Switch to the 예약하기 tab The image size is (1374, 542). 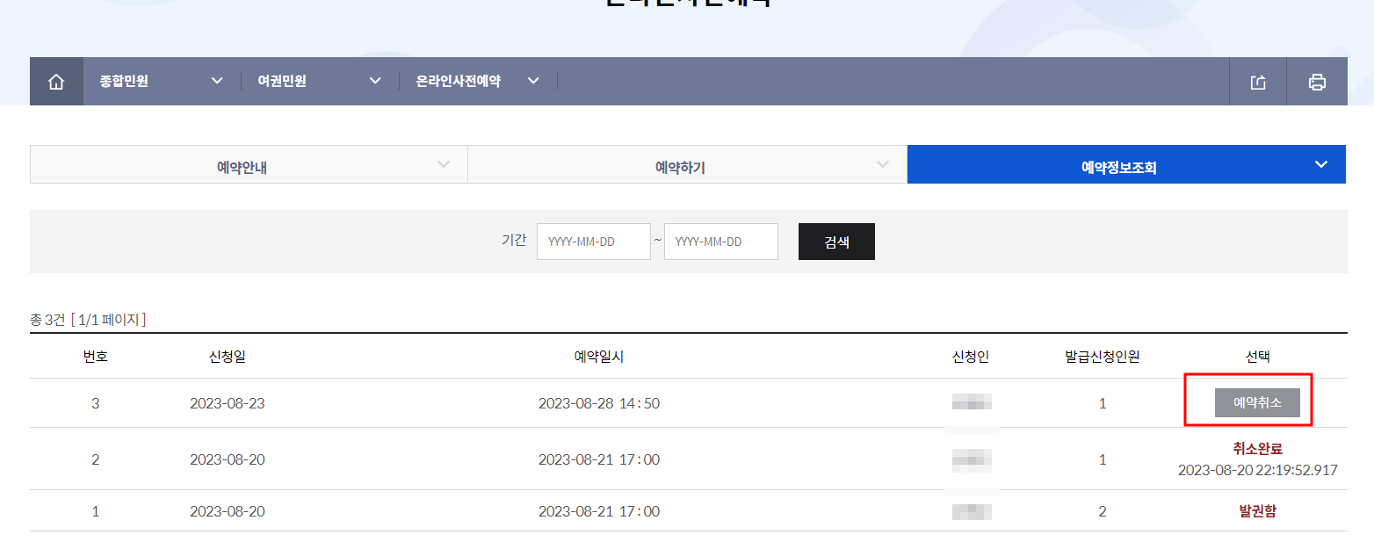click(x=687, y=164)
